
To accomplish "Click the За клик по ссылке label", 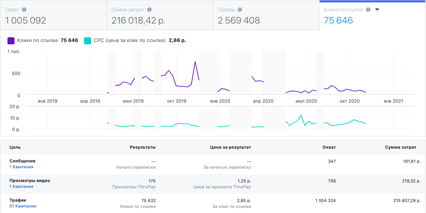I will 232,206.
